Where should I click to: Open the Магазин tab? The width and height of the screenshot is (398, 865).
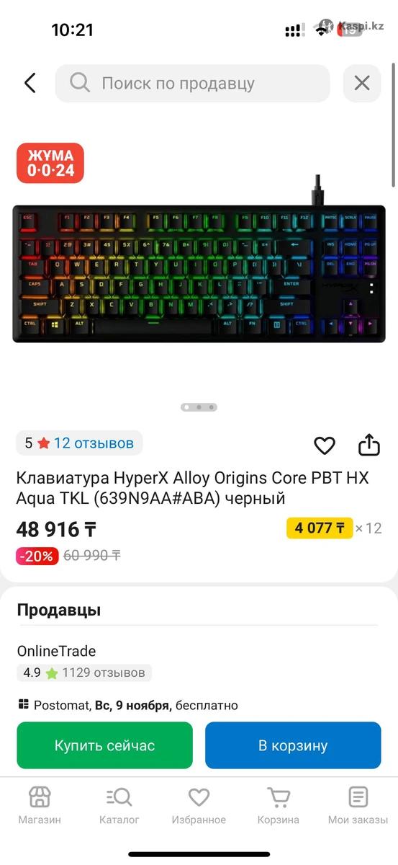pos(40,806)
